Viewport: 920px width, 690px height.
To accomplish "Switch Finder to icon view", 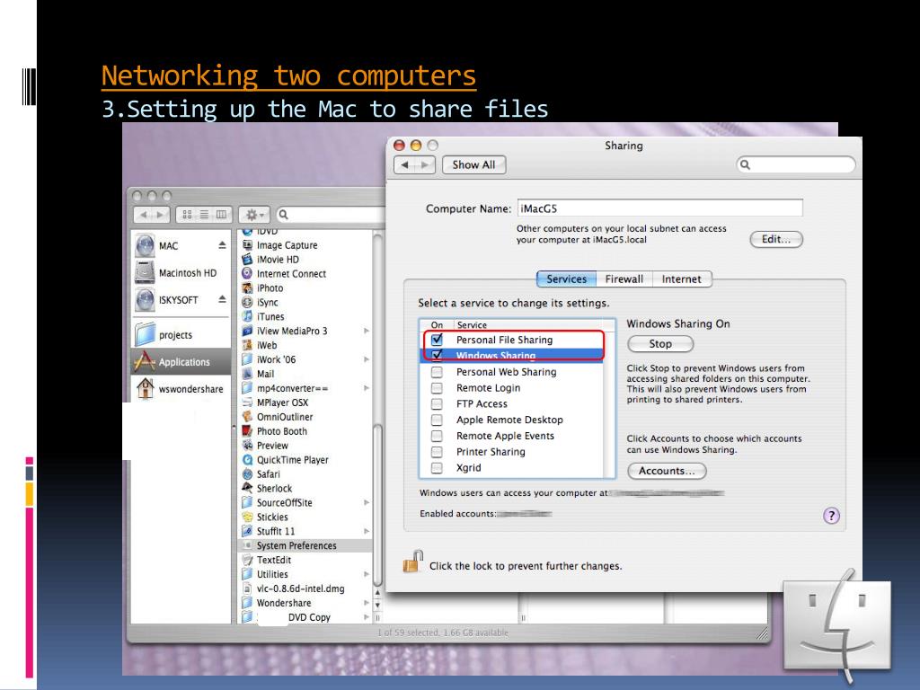I will tap(187, 215).
